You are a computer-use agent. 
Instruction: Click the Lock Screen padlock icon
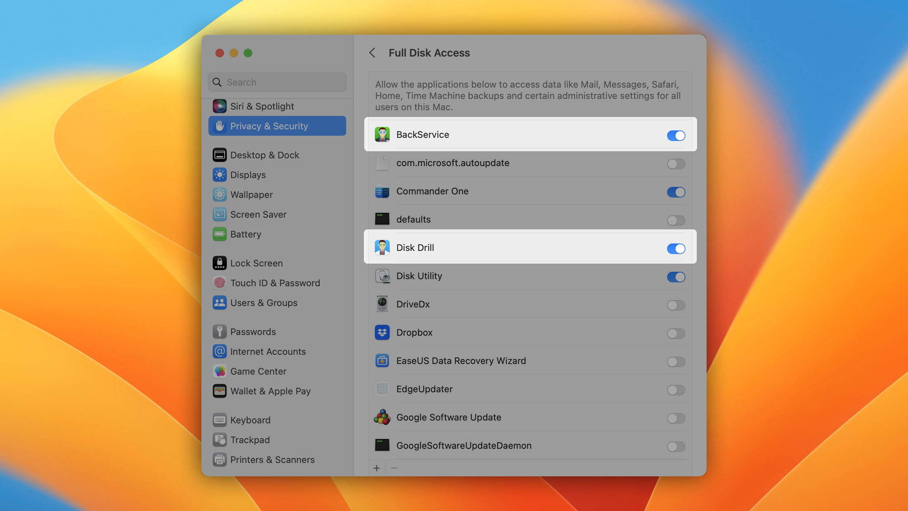coord(219,263)
